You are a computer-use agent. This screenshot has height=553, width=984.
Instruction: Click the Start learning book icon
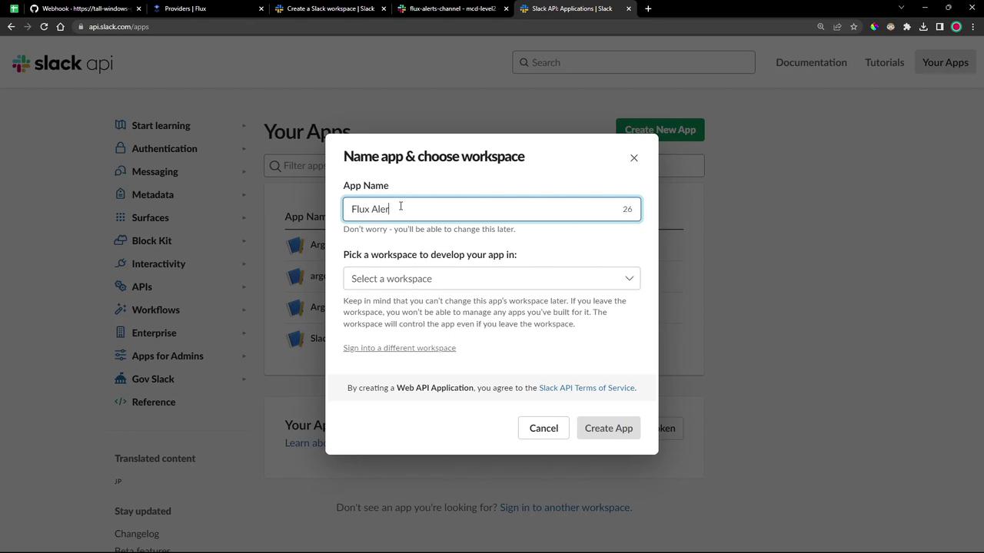(x=121, y=125)
